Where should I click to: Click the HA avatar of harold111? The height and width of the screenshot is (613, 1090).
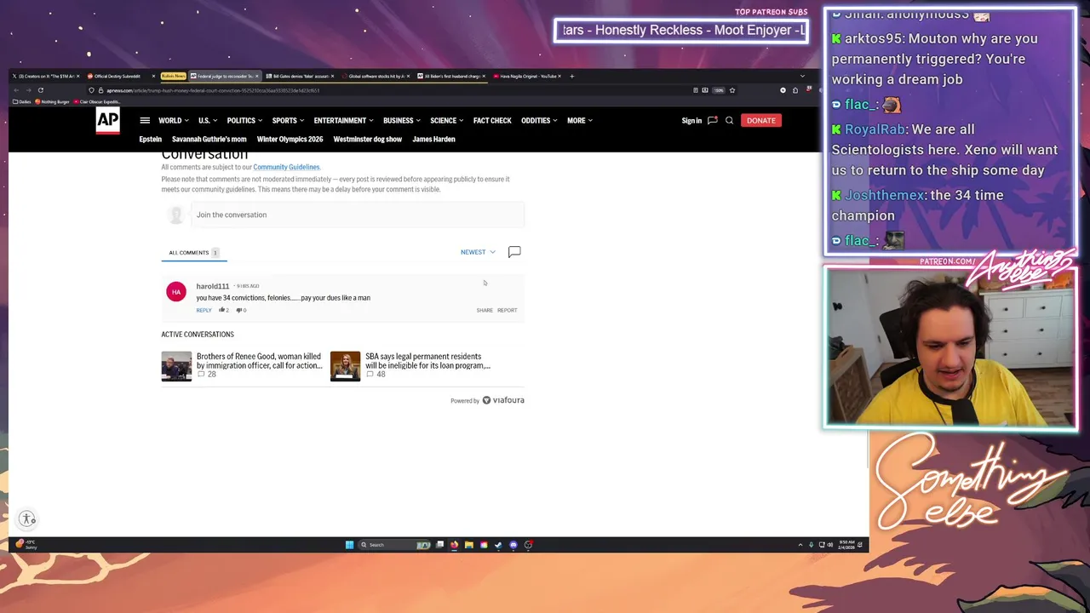point(176,292)
